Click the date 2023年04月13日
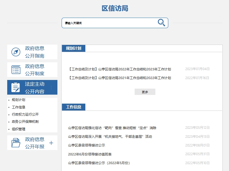This screenshot has height=171, width=229. click(197, 137)
